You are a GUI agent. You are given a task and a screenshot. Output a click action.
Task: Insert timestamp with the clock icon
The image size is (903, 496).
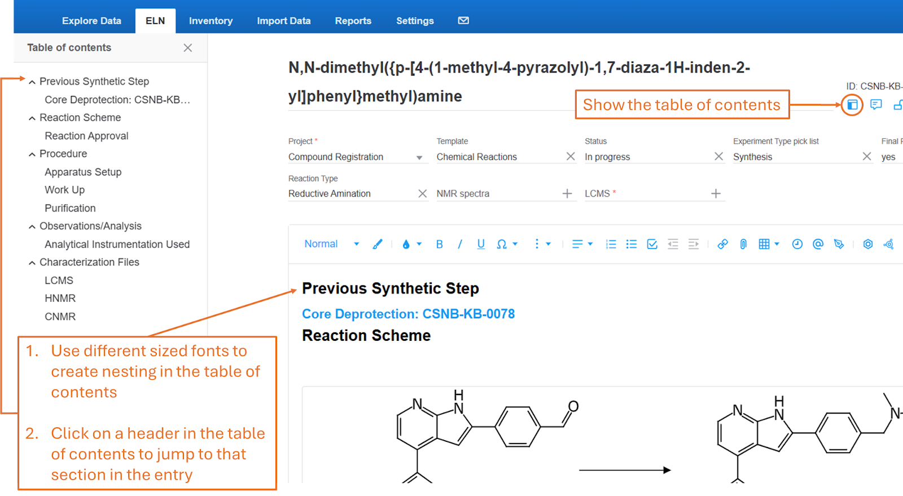click(x=797, y=244)
